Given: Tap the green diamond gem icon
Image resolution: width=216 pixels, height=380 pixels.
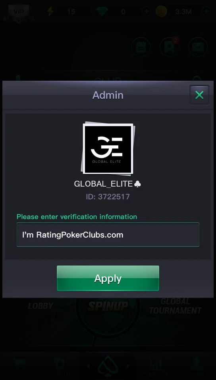Looking at the screenshot, I should pos(102,12).
